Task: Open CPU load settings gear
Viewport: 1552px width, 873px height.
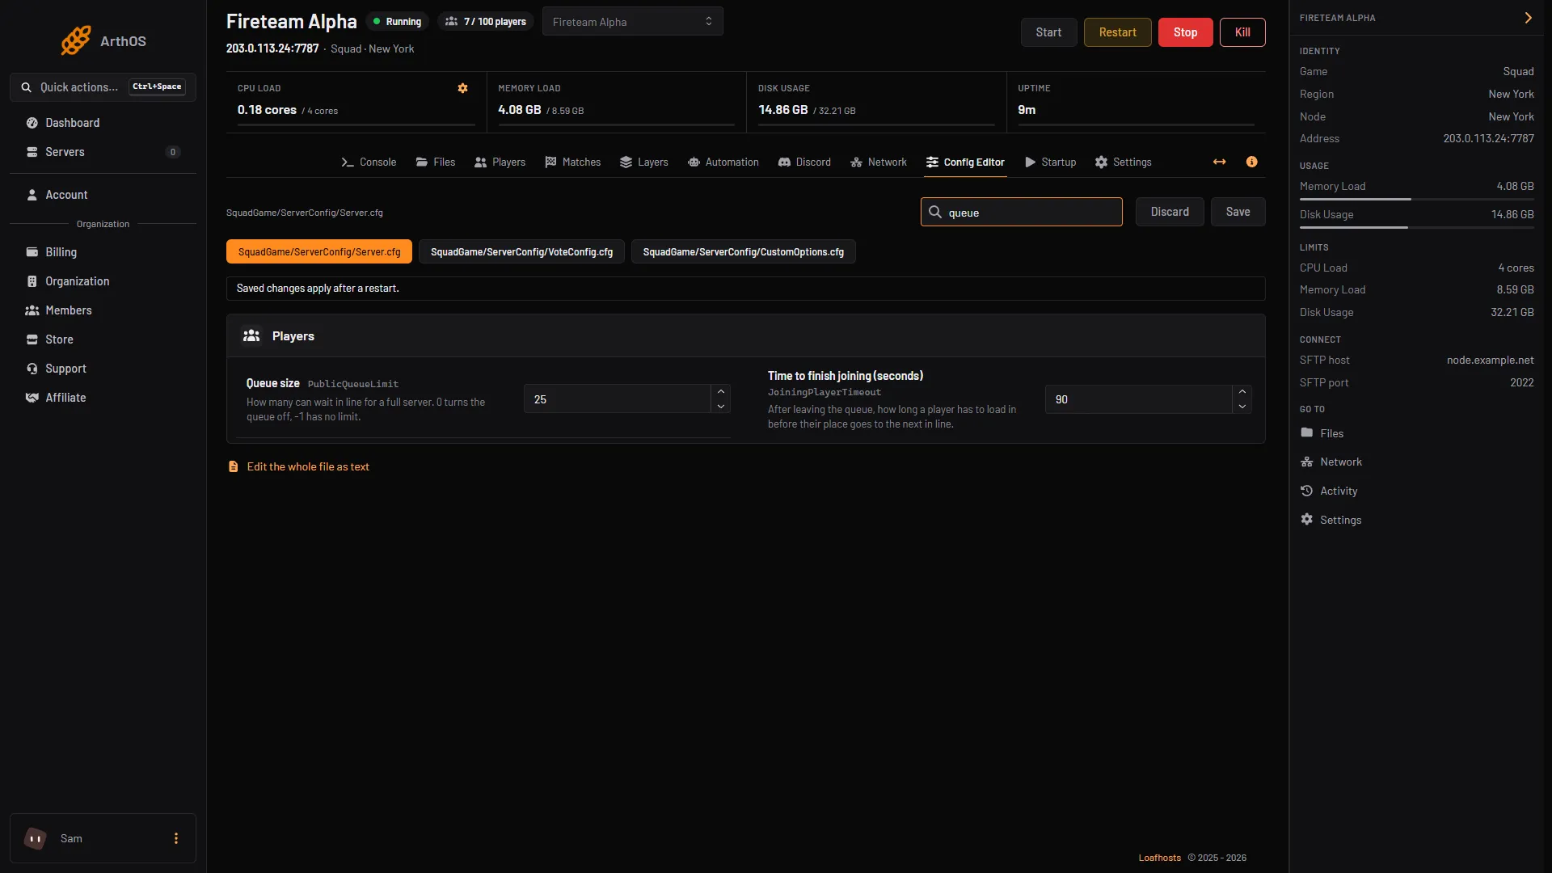Action: click(x=462, y=88)
